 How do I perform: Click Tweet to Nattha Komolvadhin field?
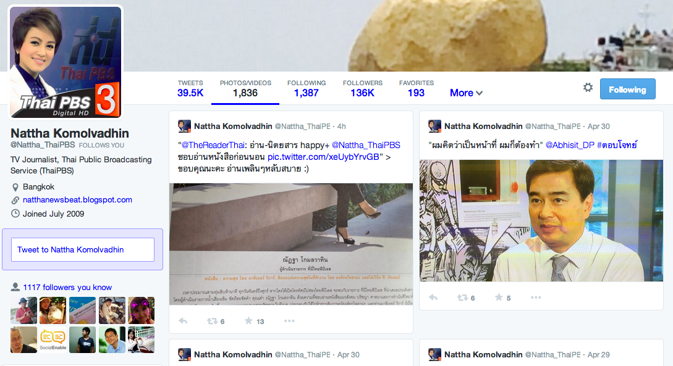[x=82, y=249]
